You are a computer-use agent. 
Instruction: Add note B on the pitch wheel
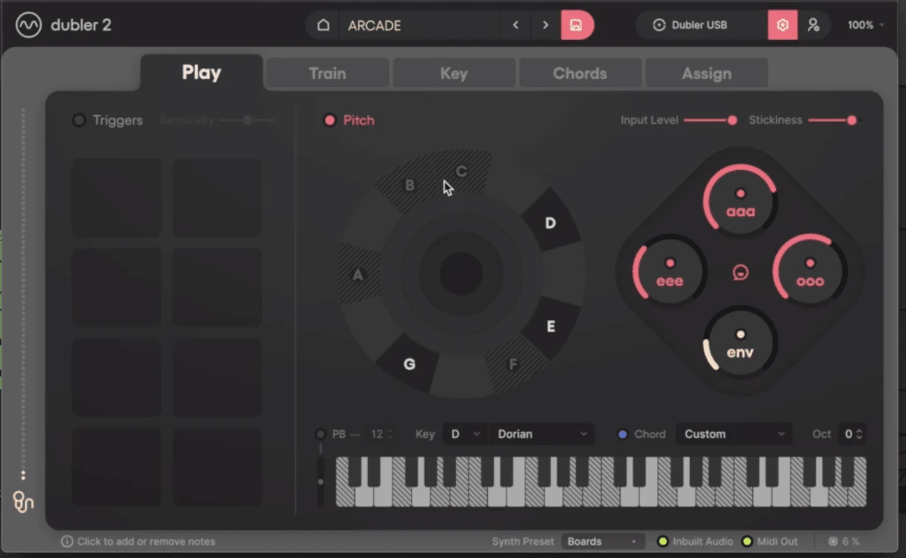pos(410,185)
